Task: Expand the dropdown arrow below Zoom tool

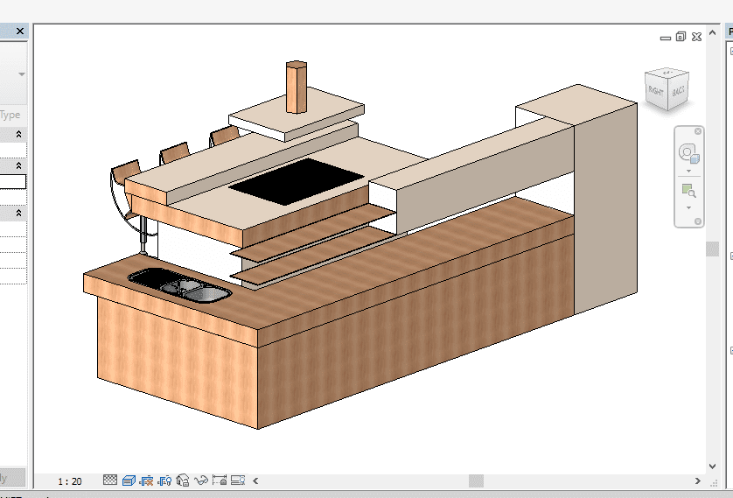Action: 688,208
